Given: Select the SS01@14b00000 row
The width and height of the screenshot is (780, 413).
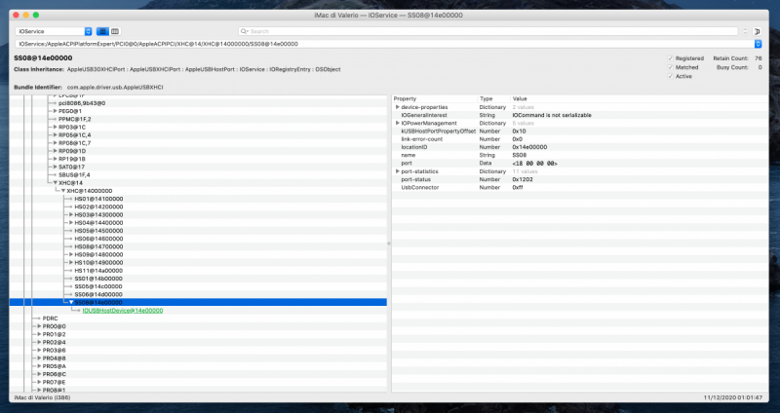Looking at the screenshot, I should 198,279.
